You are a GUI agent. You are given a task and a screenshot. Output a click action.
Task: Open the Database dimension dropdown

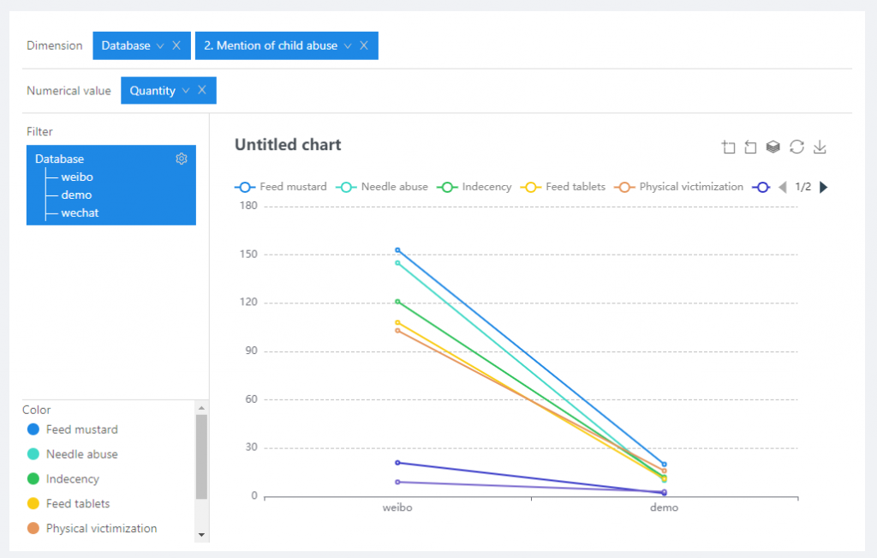click(159, 45)
